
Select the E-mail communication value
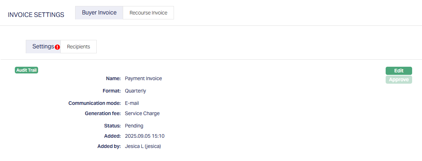point(132,103)
